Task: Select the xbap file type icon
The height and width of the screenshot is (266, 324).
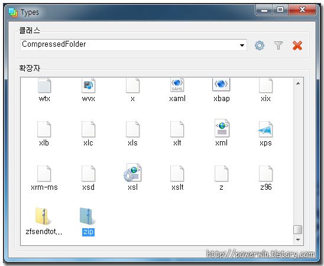Action: tap(221, 85)
